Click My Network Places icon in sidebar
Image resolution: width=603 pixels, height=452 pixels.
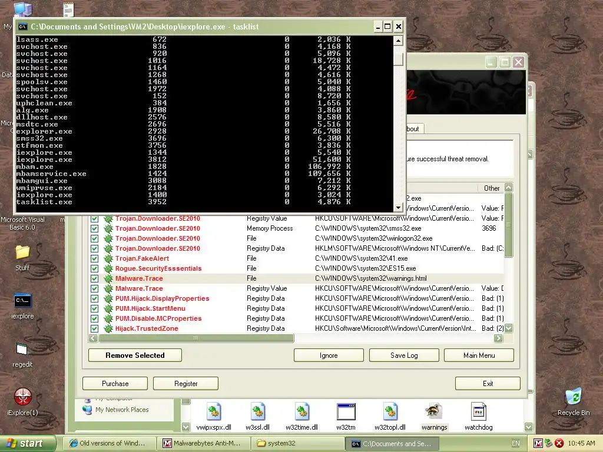pos(88,410)
